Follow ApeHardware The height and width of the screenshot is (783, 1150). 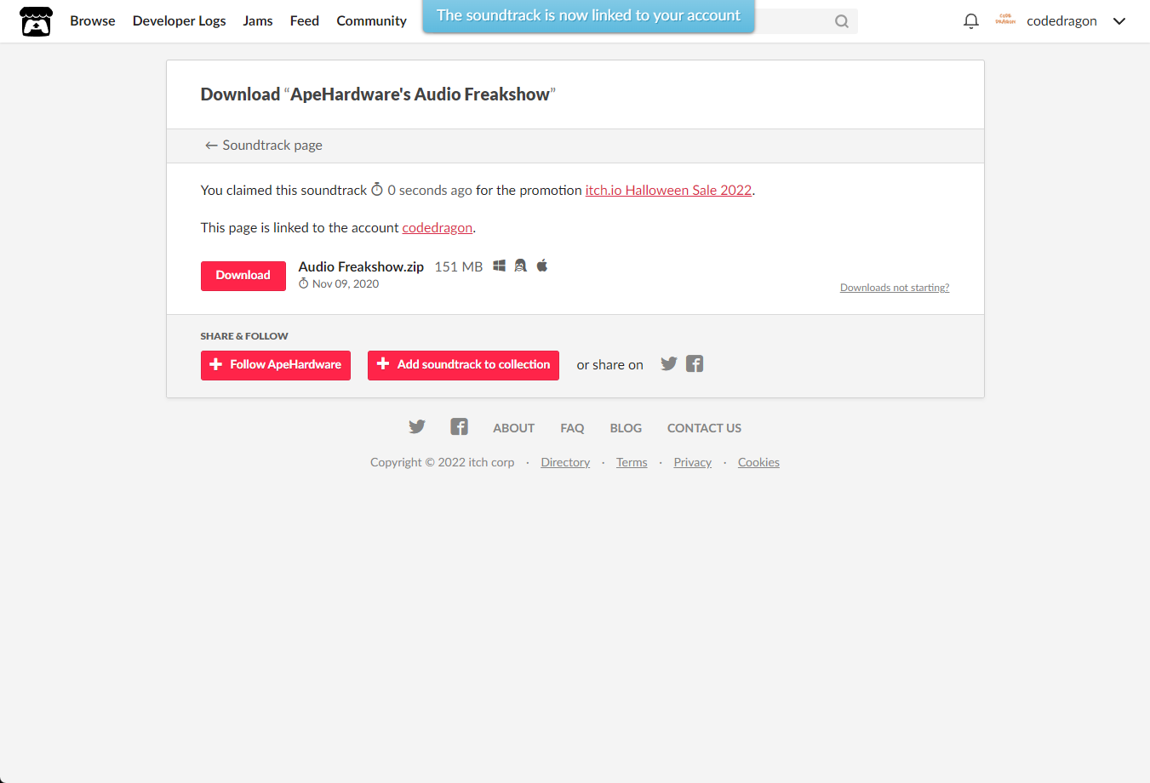pyautogui.click(x=276, y=365)
